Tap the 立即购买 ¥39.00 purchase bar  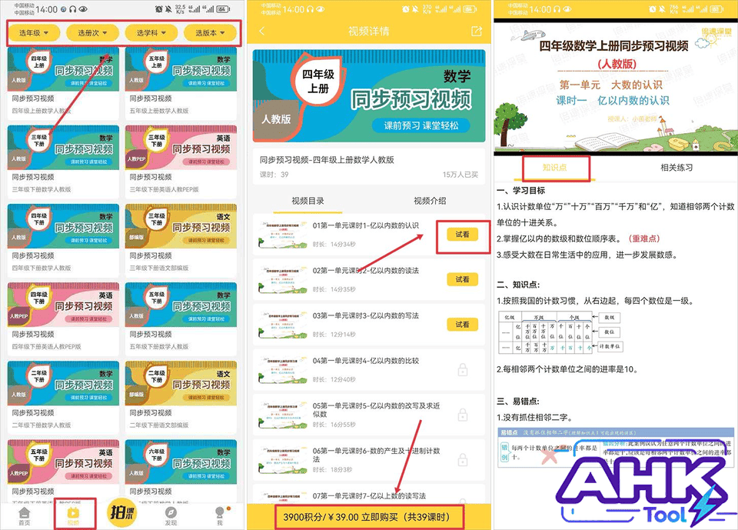(x=369, y=517)
